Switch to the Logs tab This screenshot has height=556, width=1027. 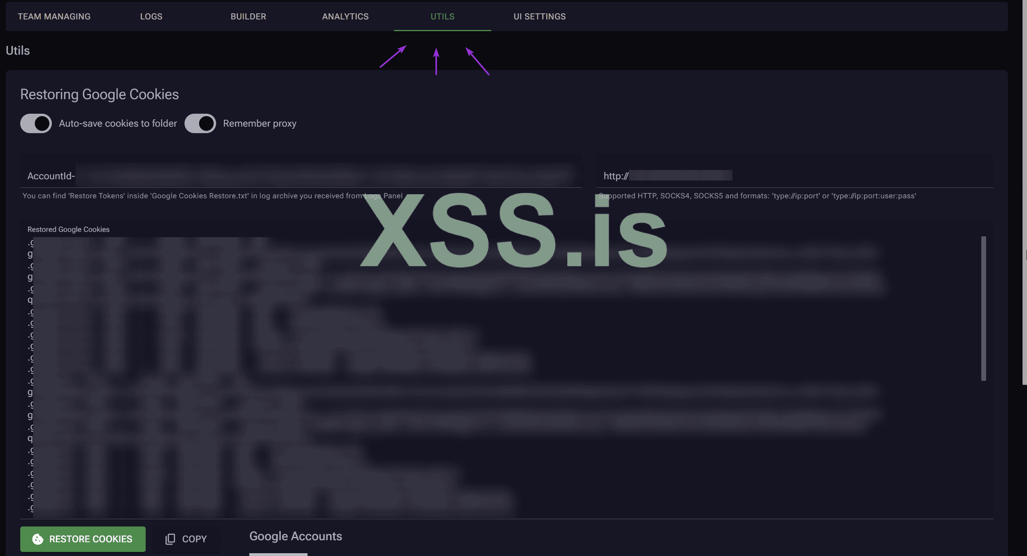[151, 17]
